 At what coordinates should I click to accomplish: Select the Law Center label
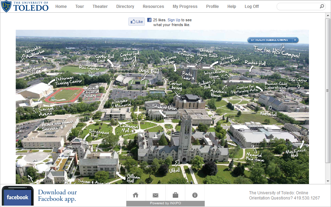pos(298,80)
